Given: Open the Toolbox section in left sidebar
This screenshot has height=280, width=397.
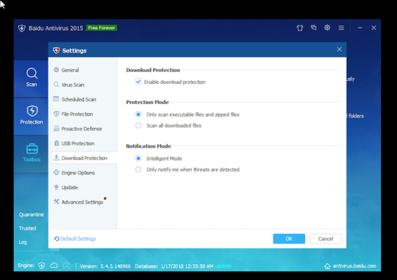Looking at the screenshot, I should coord(31,153).
